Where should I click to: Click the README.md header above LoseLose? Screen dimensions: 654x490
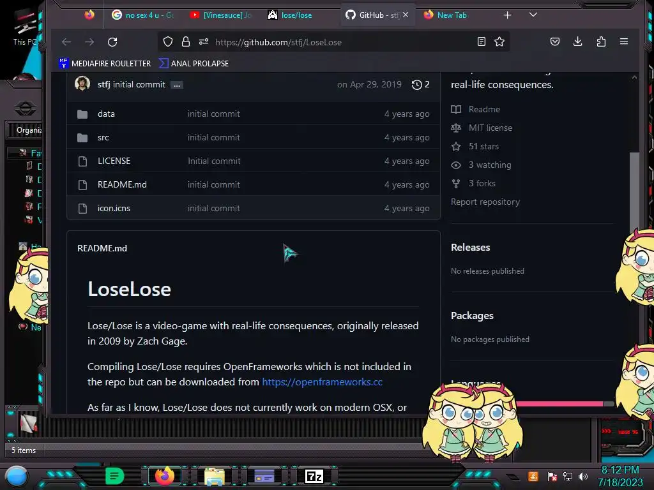102,248
